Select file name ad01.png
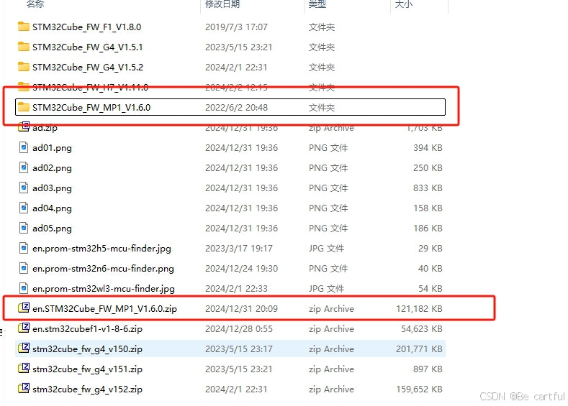 [x=52, y=148]
